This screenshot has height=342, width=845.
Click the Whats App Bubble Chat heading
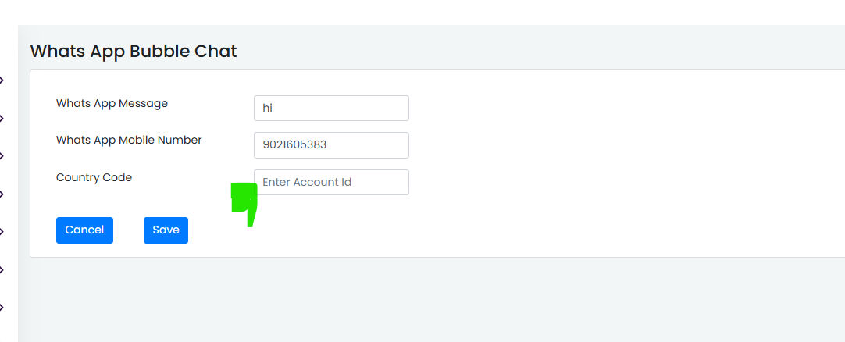[134, 52]
